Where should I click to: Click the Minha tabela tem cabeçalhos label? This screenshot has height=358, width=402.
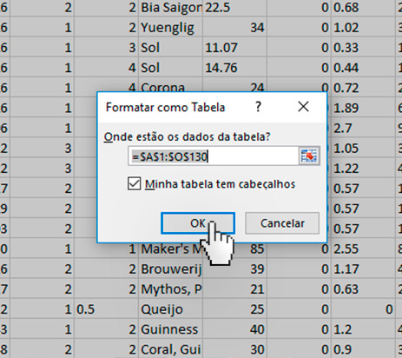point(220,184)
